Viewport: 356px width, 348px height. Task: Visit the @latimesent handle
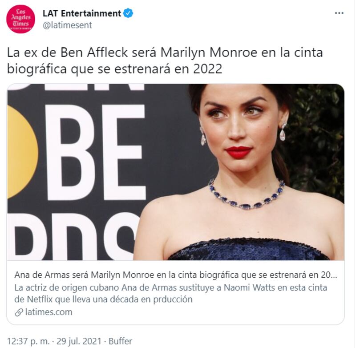coord(67,25)
